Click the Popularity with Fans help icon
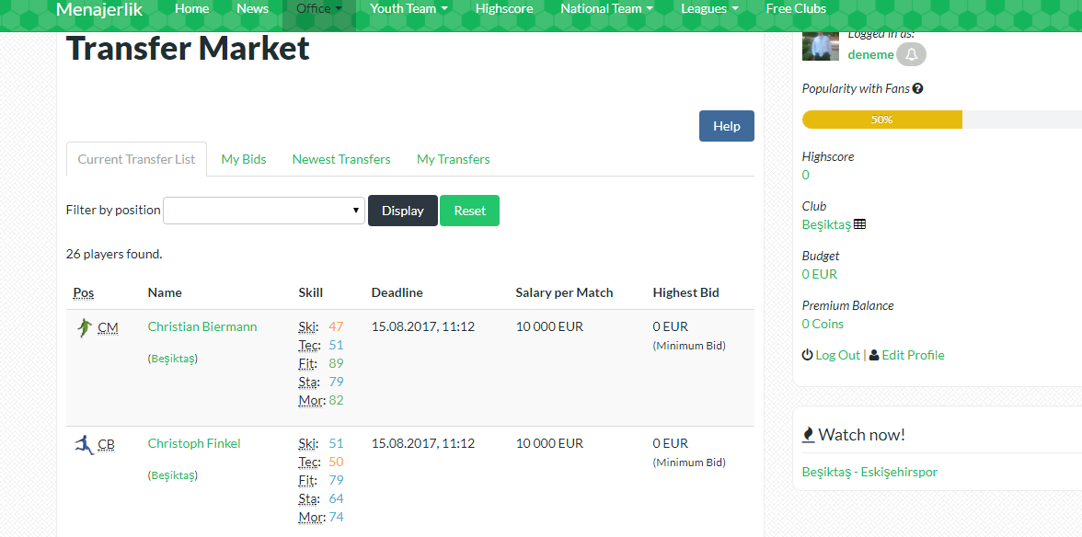1082x537 pixels. pyautogui.click(x=918, y=89)
